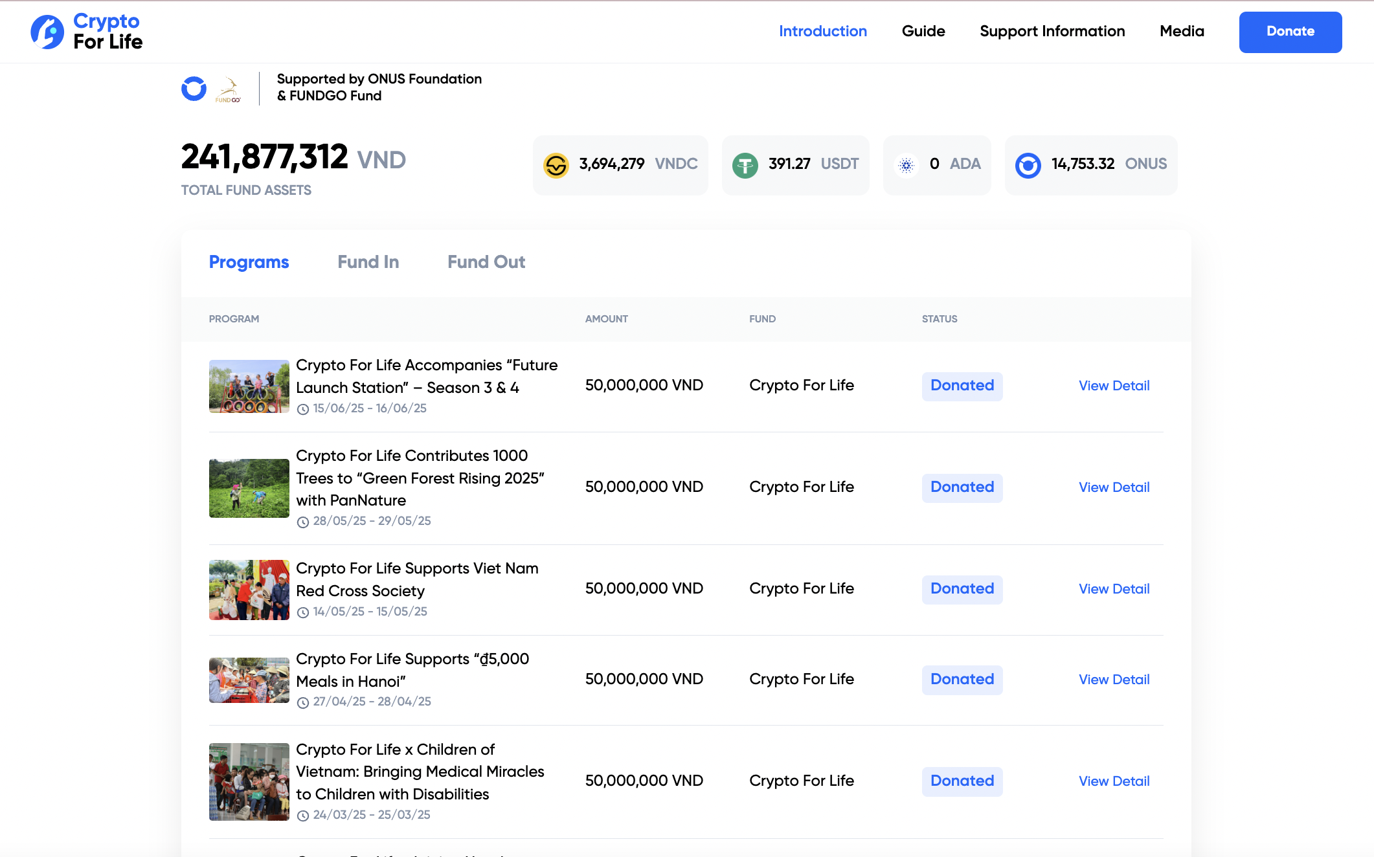Open Support Information in the navigation
Image resolution: width=1374 pixels, height=857 pixels.
[x=1052, y=31]
